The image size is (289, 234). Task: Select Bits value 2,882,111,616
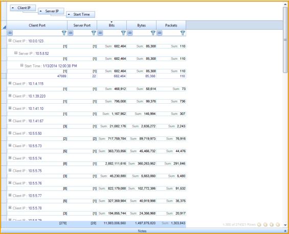(x=116, y=163)
